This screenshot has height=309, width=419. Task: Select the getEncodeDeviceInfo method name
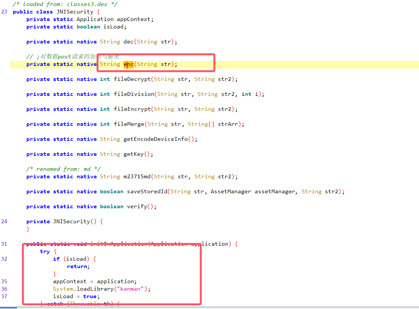[x=155, y=139]
